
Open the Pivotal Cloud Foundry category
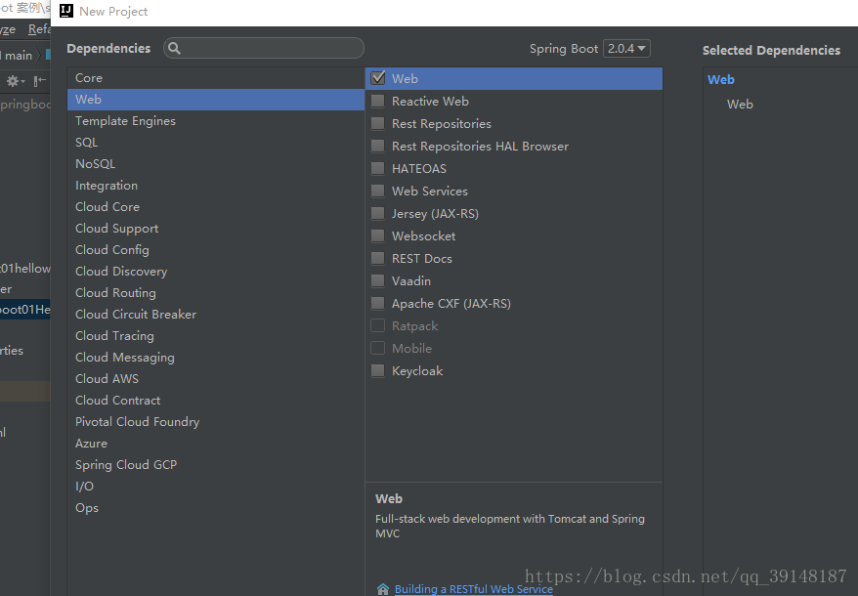(216, 421)
